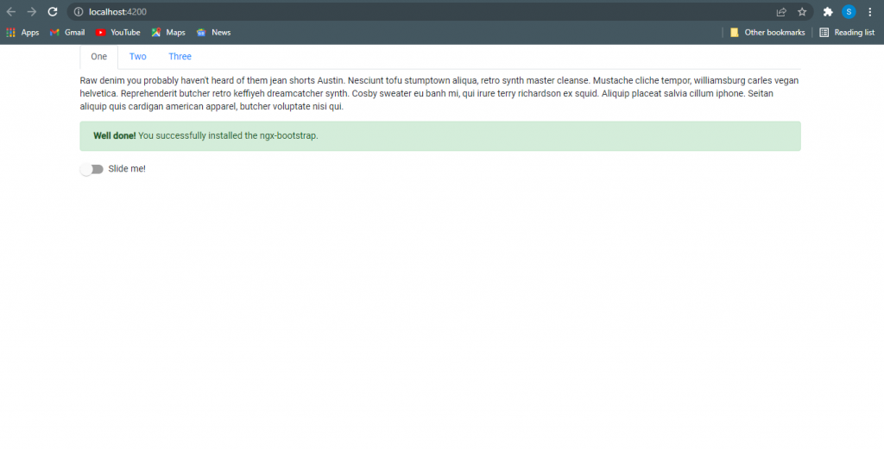The width and height of the screenshot is (884, 450).
Task: Toggle the Slide me! switch
Action: click(92, 169)
